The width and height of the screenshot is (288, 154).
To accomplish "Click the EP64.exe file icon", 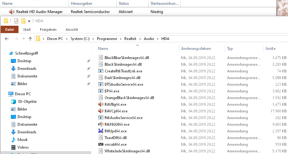I will pyautogui.click(x=101, y=91).
